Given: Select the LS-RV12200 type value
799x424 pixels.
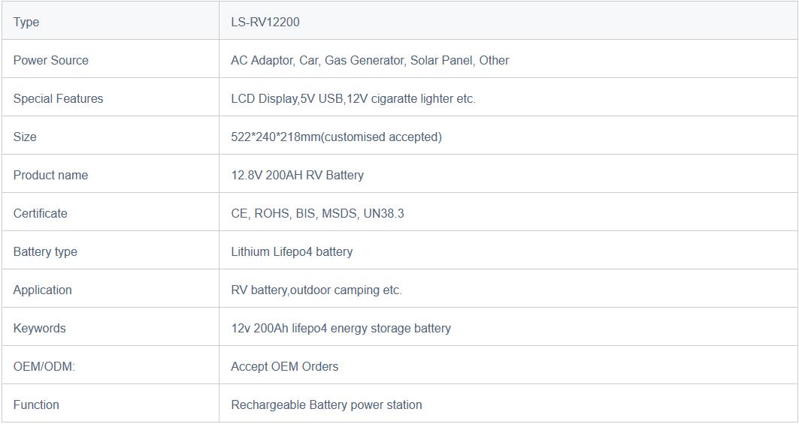Looking at the screenshot, I should tap(265, 23).
